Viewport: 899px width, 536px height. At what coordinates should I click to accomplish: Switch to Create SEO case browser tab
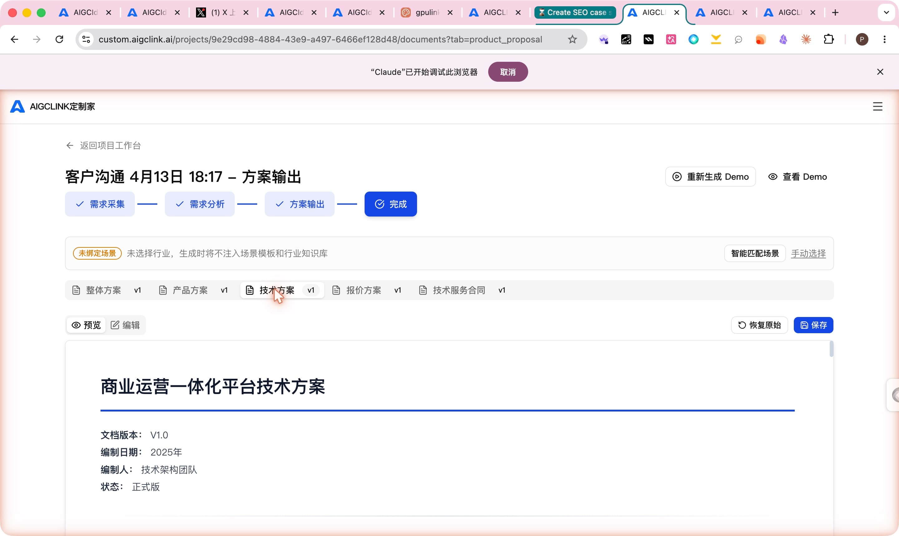click(x=575, y=13)
